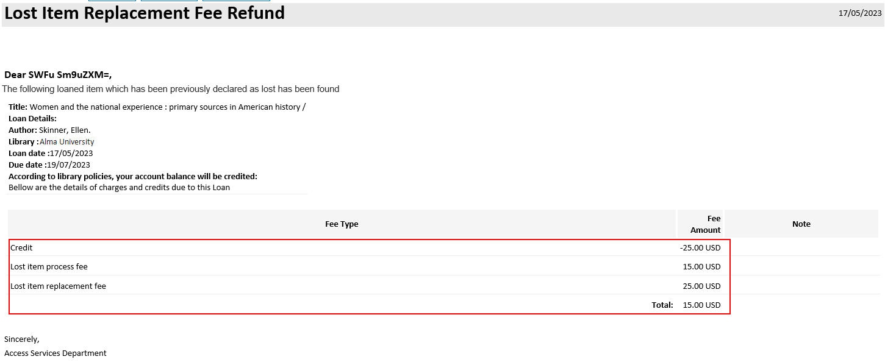
Task: Open the Alma University library link
Action: tap(66, 142)
